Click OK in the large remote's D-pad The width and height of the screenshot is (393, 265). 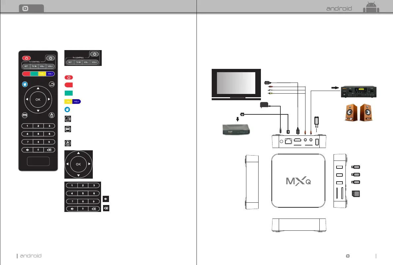click(38, 99)
